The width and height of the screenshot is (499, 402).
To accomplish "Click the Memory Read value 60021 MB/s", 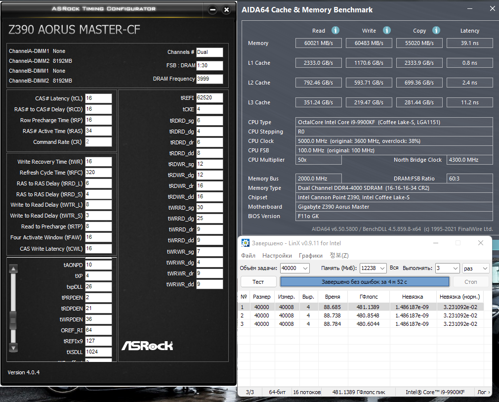I will coord(318,43).
